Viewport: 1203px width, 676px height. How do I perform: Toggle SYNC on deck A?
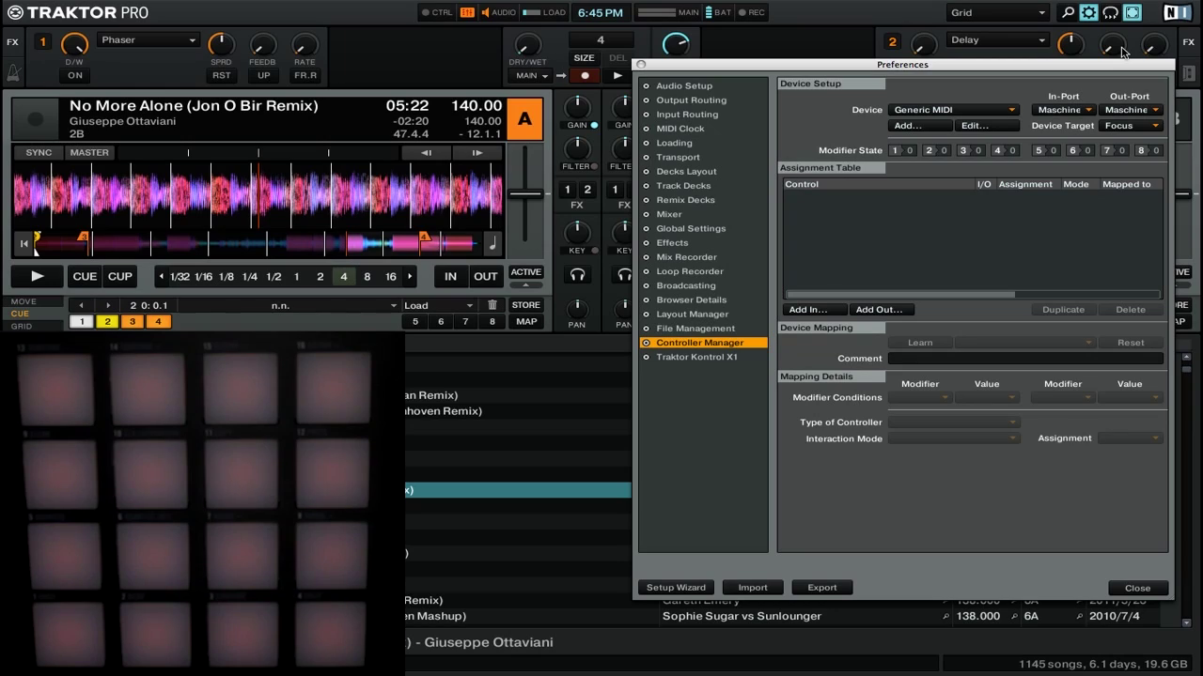coord(39,152)
